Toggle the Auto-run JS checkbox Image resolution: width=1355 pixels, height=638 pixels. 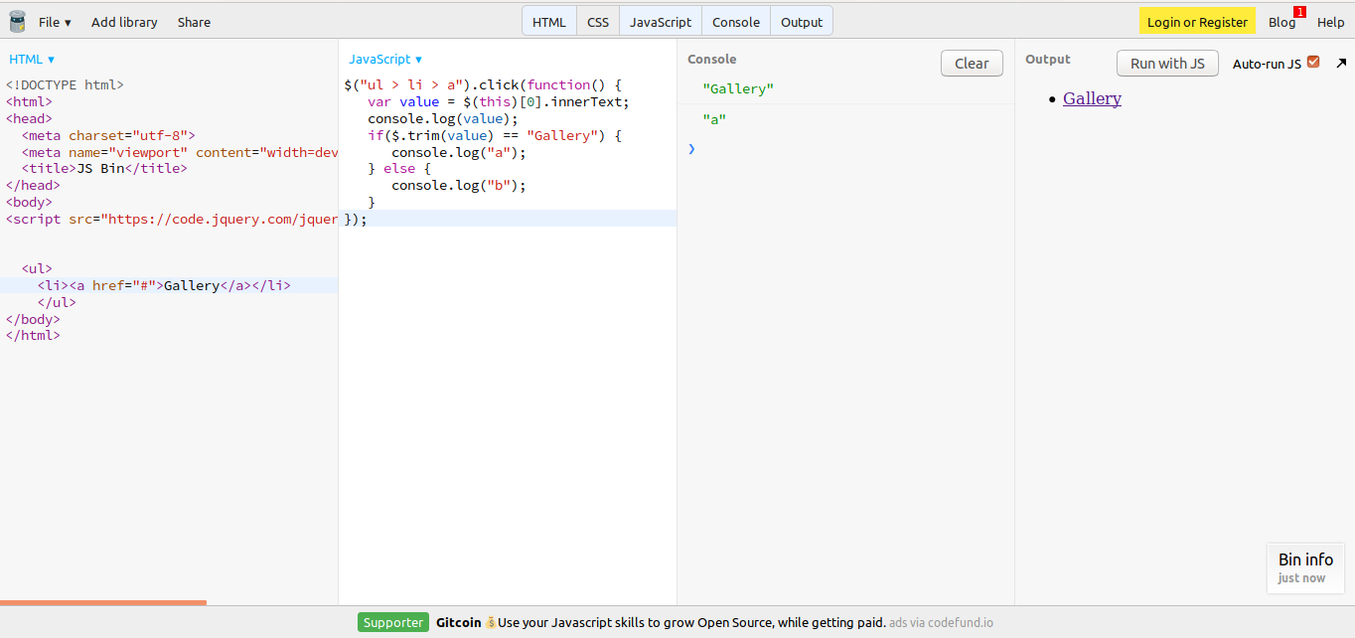[x=1313, y=63]
